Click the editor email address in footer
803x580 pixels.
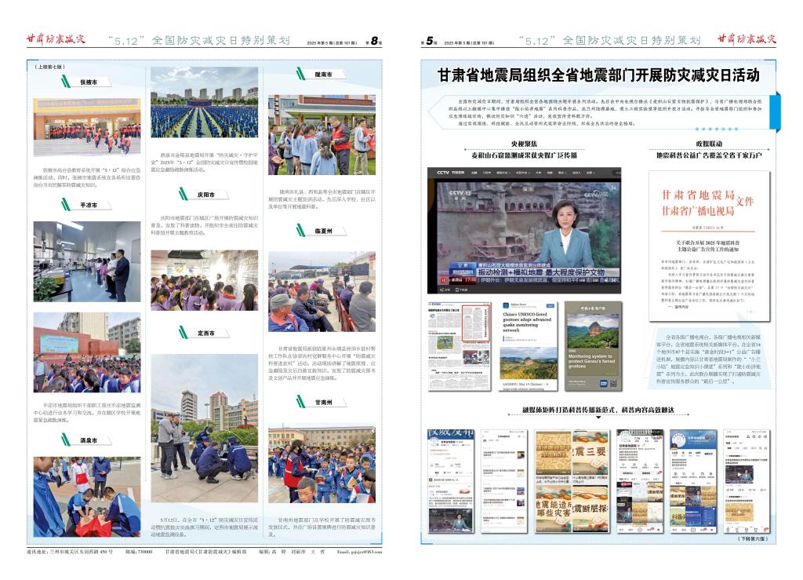pyautogui.click(x=359, y=553)
